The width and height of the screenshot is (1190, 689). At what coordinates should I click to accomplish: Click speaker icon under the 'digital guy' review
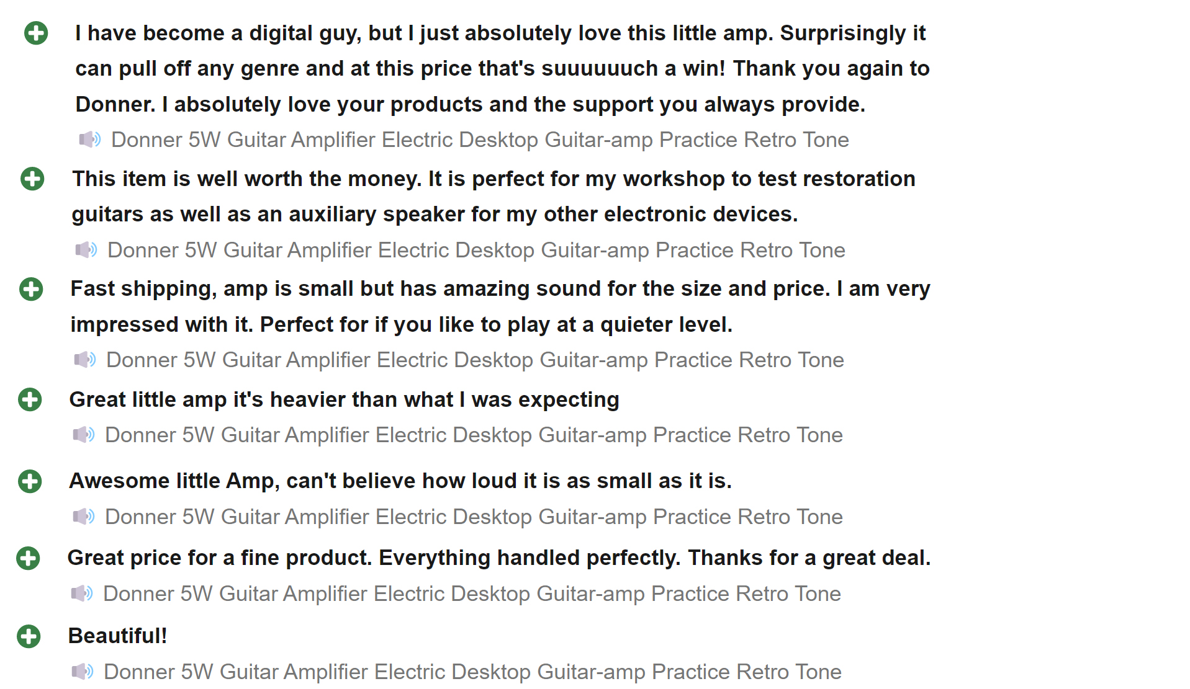(x=90, y=140)
